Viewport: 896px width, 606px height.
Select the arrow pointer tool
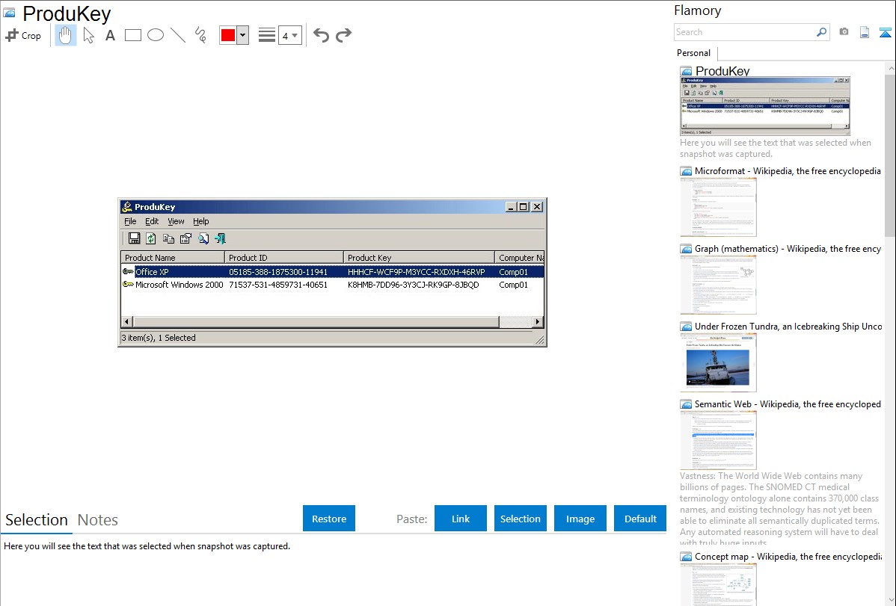point(88,35)
